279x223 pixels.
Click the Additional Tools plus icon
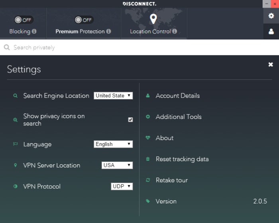tap(148, 116)
